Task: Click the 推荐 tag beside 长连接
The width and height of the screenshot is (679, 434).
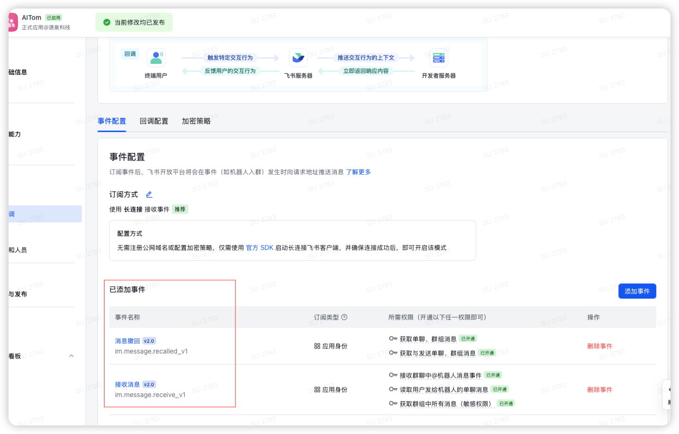Action: pos(180,209)
